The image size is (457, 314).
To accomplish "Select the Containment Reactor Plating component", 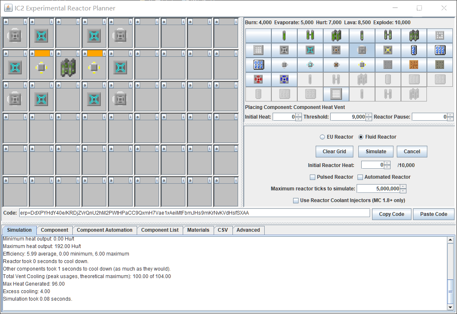I will [x=440, y=65].
